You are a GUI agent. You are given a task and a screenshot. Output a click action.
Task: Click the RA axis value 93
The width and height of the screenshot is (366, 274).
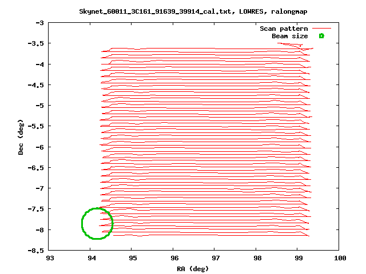(50, 258)
